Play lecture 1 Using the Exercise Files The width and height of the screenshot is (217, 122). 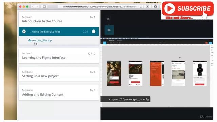pos(24,32)
